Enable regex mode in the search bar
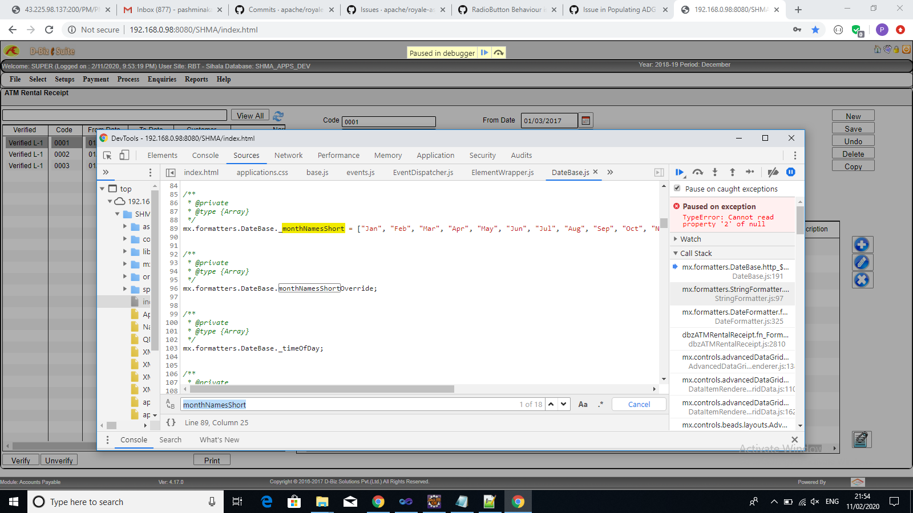913x513 pixels. (x=600, y=404)
